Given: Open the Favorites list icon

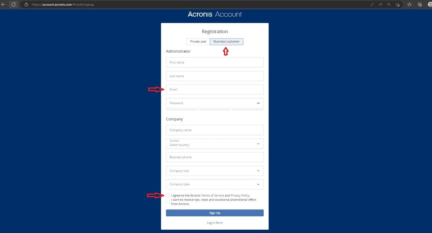Looking at the screenshot, I should (409, 5).
